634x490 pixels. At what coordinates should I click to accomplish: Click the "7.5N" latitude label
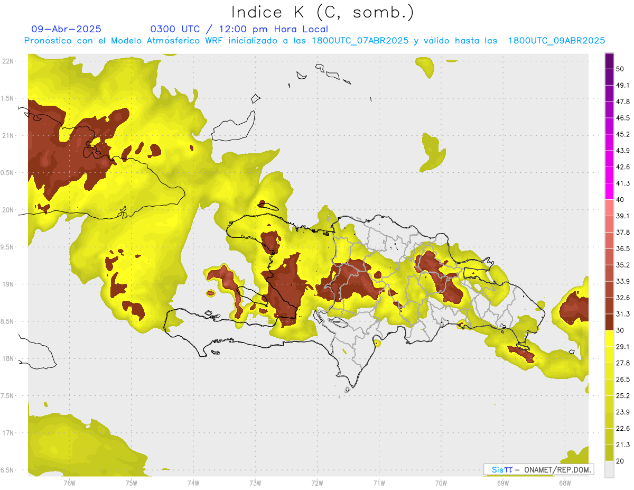[x=7, y=396]
